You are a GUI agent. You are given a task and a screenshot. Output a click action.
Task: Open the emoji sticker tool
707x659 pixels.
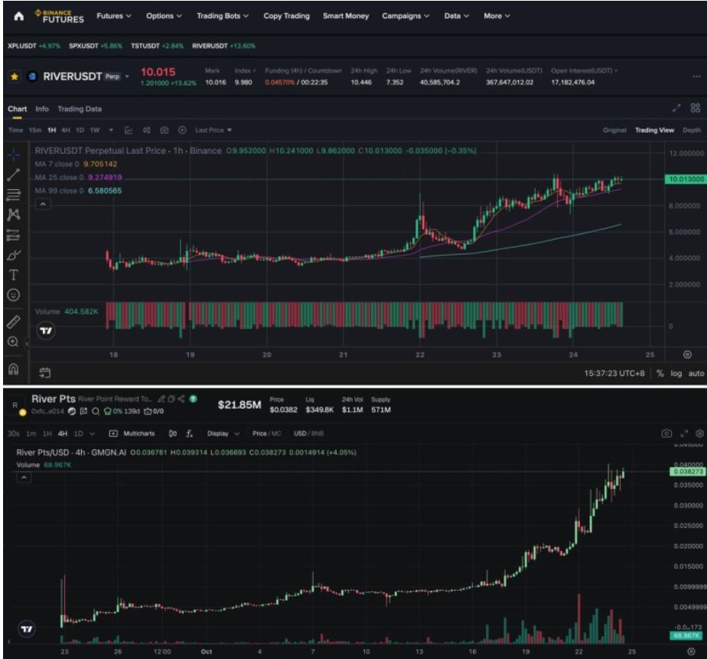tap(13, 294)
